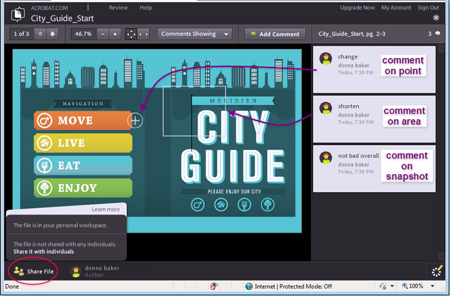Image resolution: width=451 pixels, height=297 pixels.
Task: Click the Upgrade Now link
Action: (358, 8)
